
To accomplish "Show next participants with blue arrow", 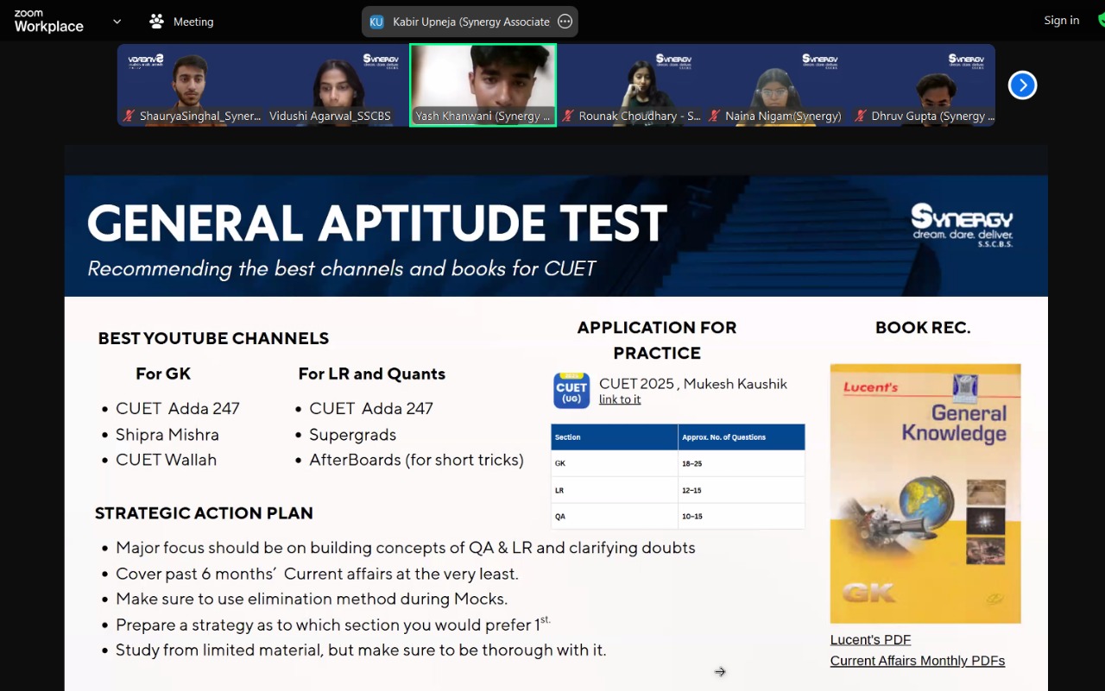I will tap(1022, 85).
